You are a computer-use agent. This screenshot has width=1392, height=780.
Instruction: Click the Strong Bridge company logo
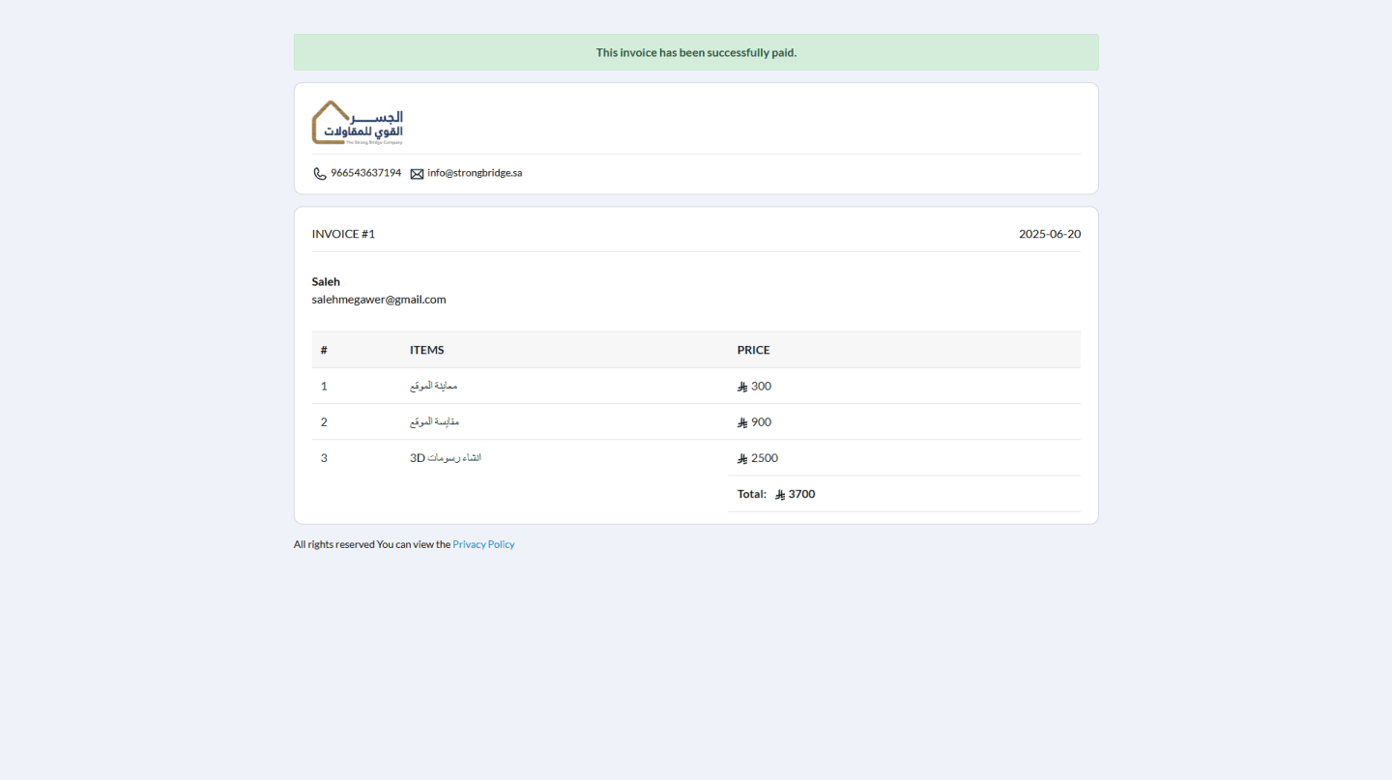pyautogui.click(x=357, y=123)
